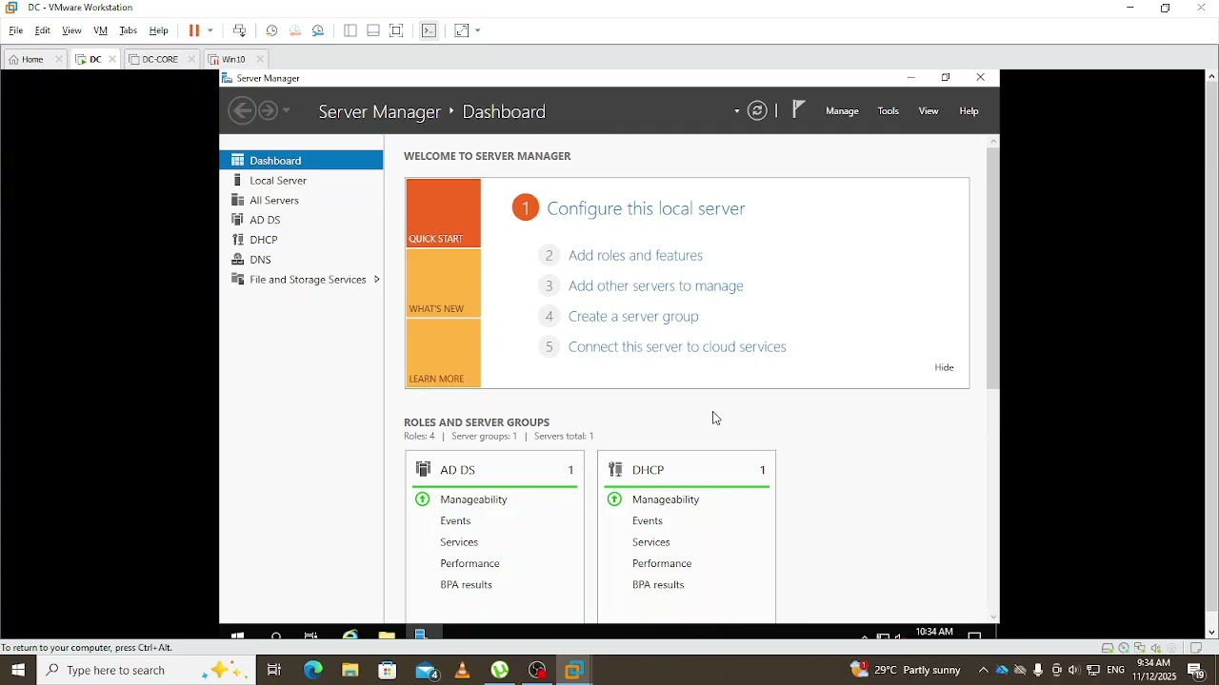
Task: Click Send Ctrl+Alt+Del toolbar icon
Action: [x=240, y=30]
